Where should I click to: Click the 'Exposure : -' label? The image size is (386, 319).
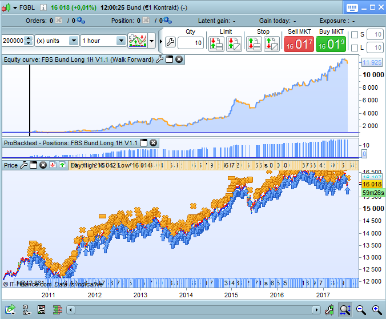(337, 21)
